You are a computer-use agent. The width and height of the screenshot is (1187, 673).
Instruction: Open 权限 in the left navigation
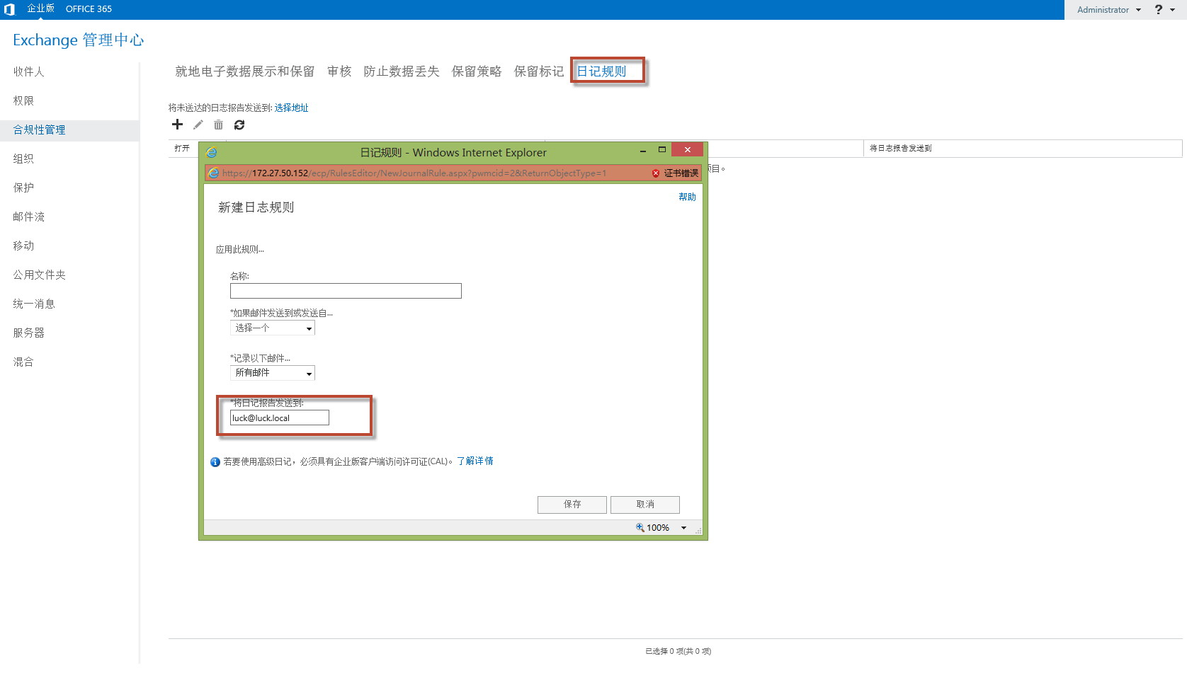[23, 100]
